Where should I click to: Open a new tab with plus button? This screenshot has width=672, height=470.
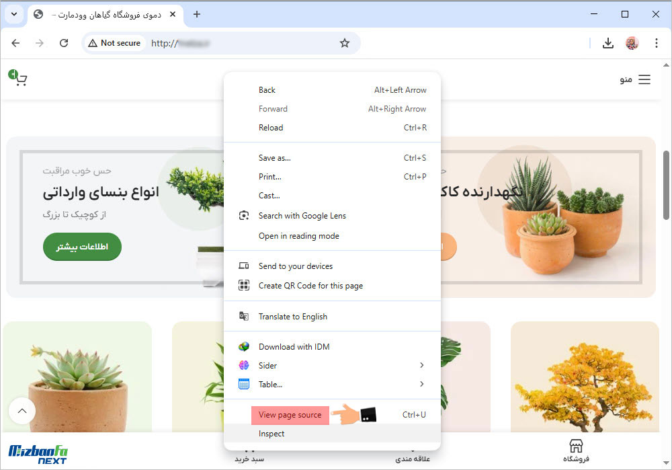197,14
